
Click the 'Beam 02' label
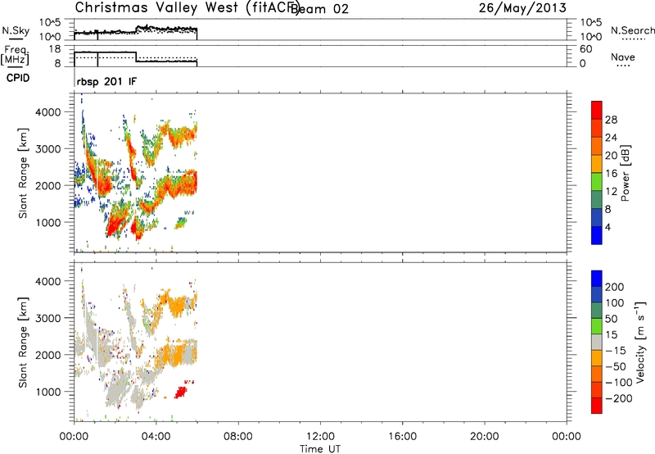[x=319, y=8]
